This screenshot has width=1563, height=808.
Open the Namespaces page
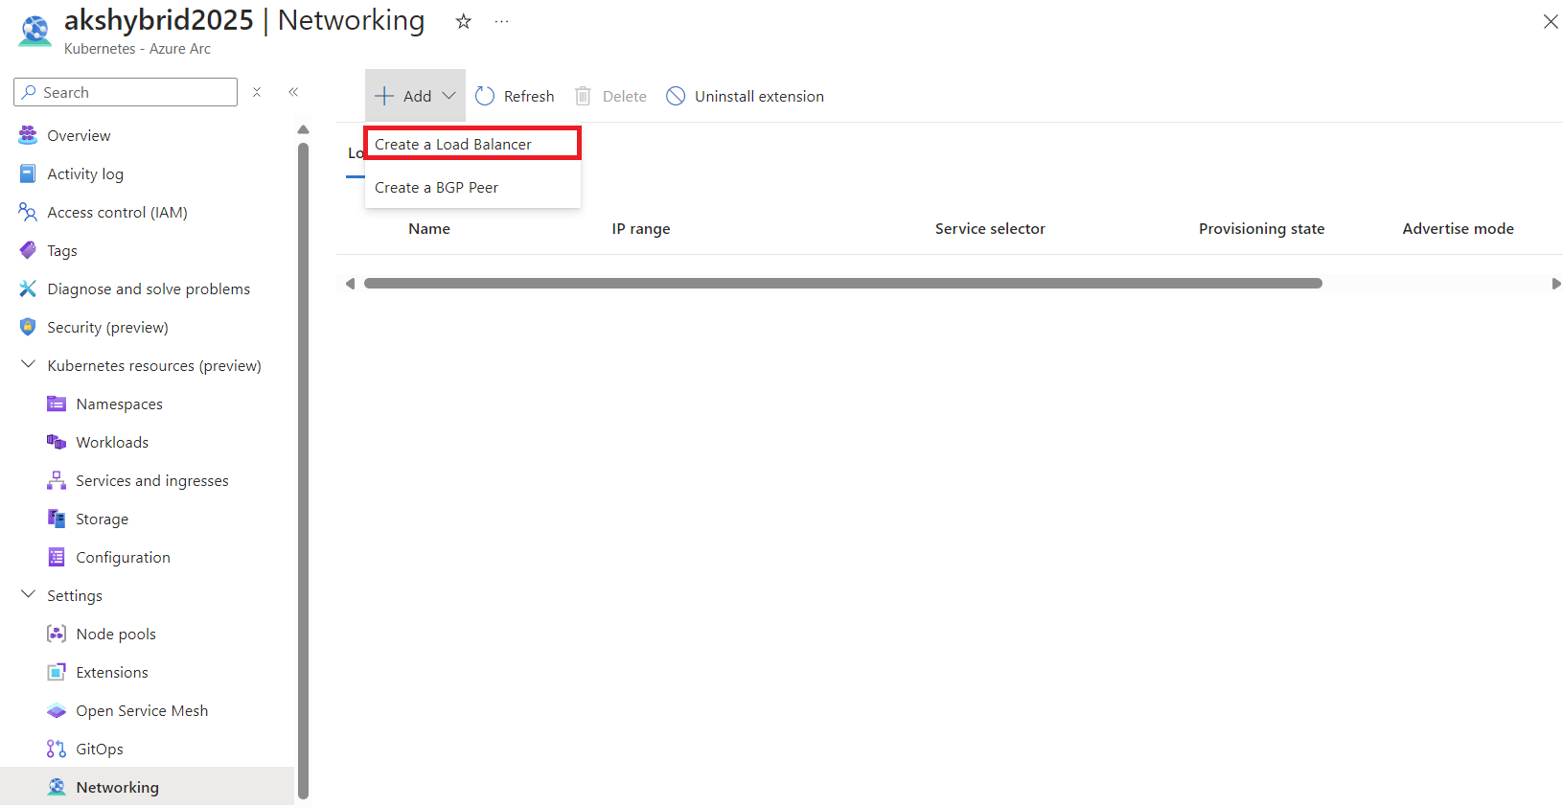pyautogui.click(x=119, y=404)
